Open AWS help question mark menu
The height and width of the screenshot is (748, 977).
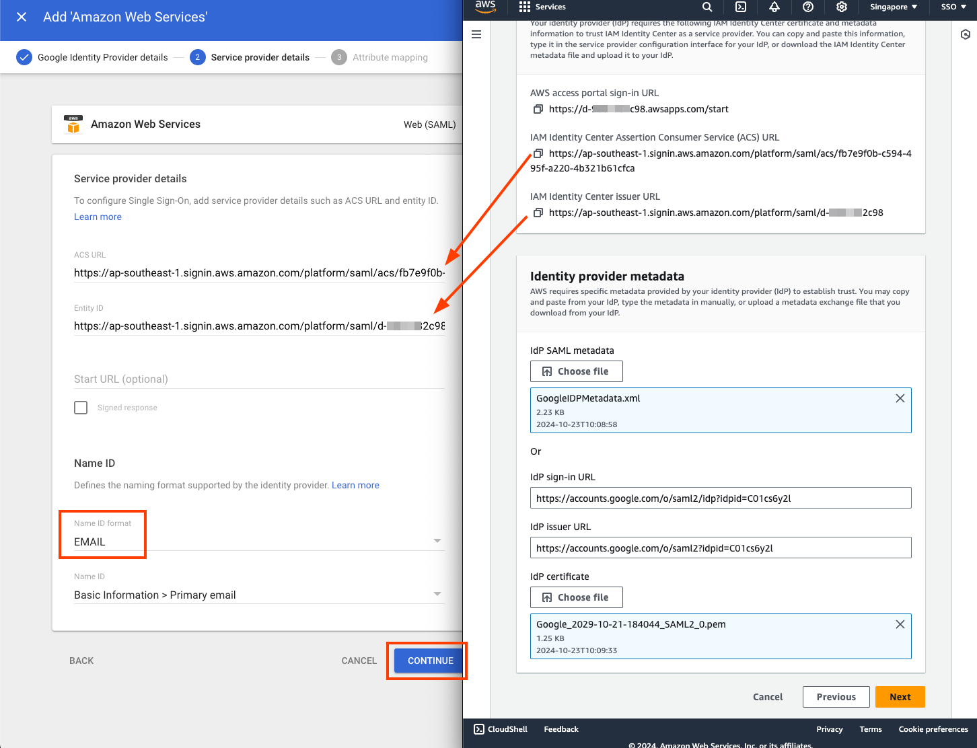click(808, 7)
